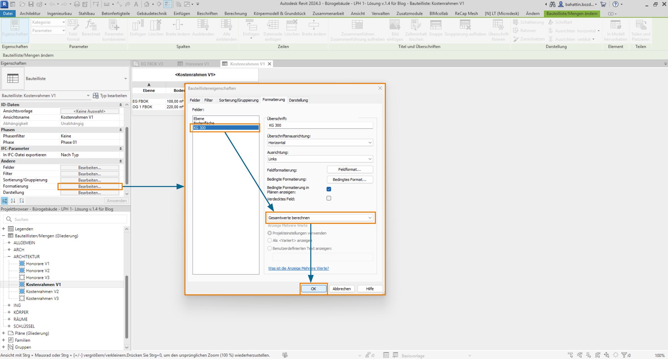Select KG 300 in Felder list

(226, 128)
